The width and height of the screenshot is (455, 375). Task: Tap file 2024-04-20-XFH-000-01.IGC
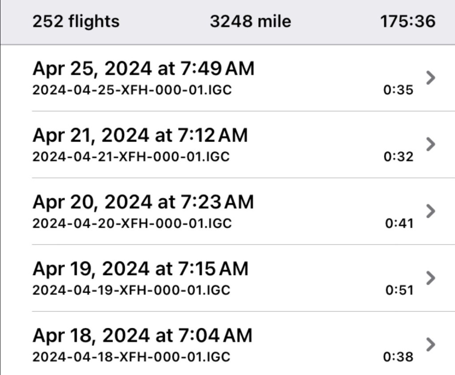click(132, 223)
